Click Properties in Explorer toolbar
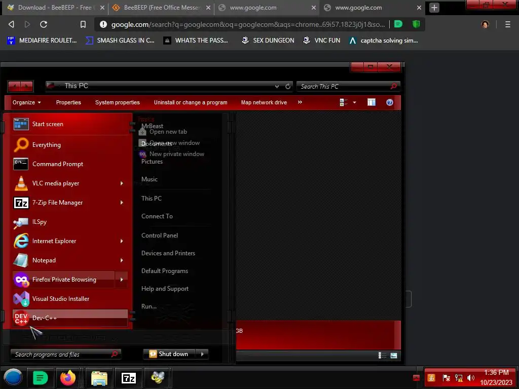The height and width of the screenshot is (389, 519). pyautogui.click(x=68, y=102)
